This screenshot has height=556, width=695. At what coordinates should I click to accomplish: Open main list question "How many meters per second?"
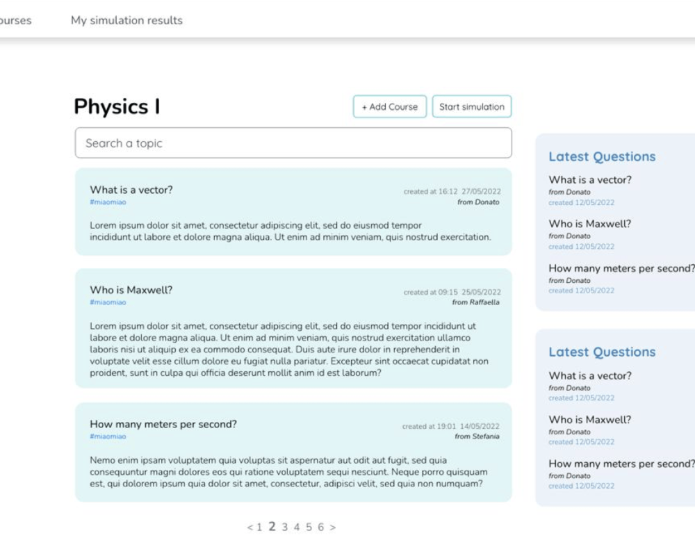(x=163, y=425)
